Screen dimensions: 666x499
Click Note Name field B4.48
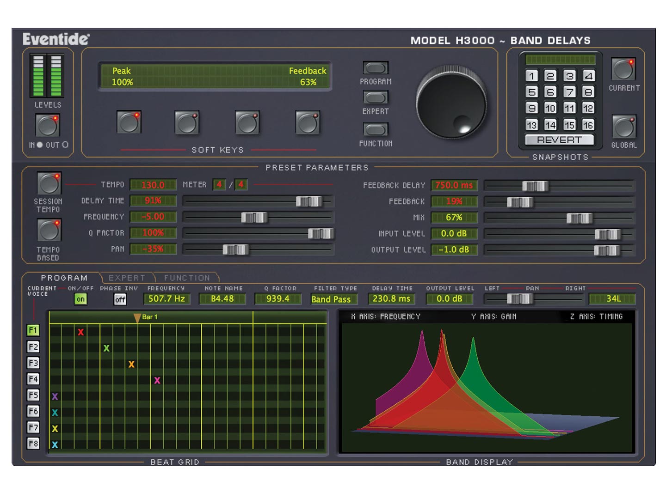tap(222, 299)
